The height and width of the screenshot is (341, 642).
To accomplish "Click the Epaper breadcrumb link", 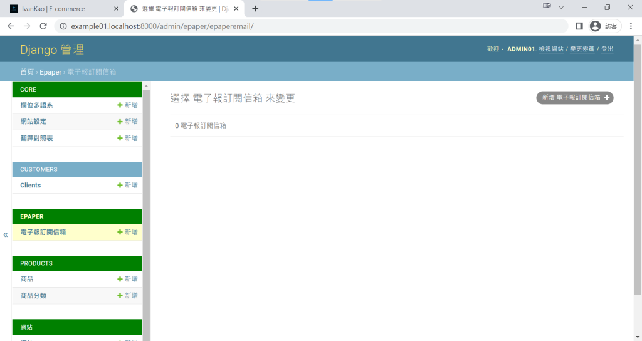I will [x=50, y=72].
